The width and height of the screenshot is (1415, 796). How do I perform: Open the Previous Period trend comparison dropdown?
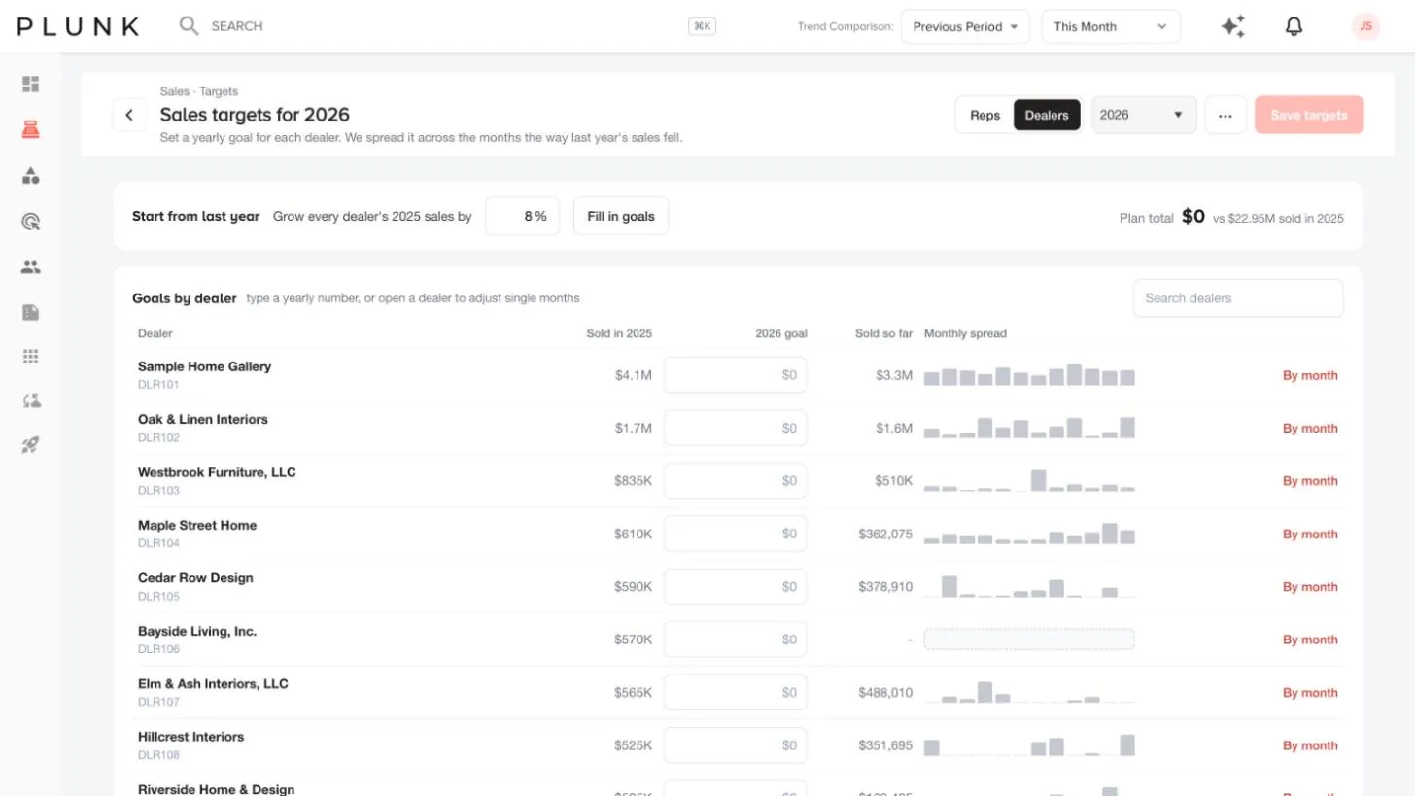(965, 26)
